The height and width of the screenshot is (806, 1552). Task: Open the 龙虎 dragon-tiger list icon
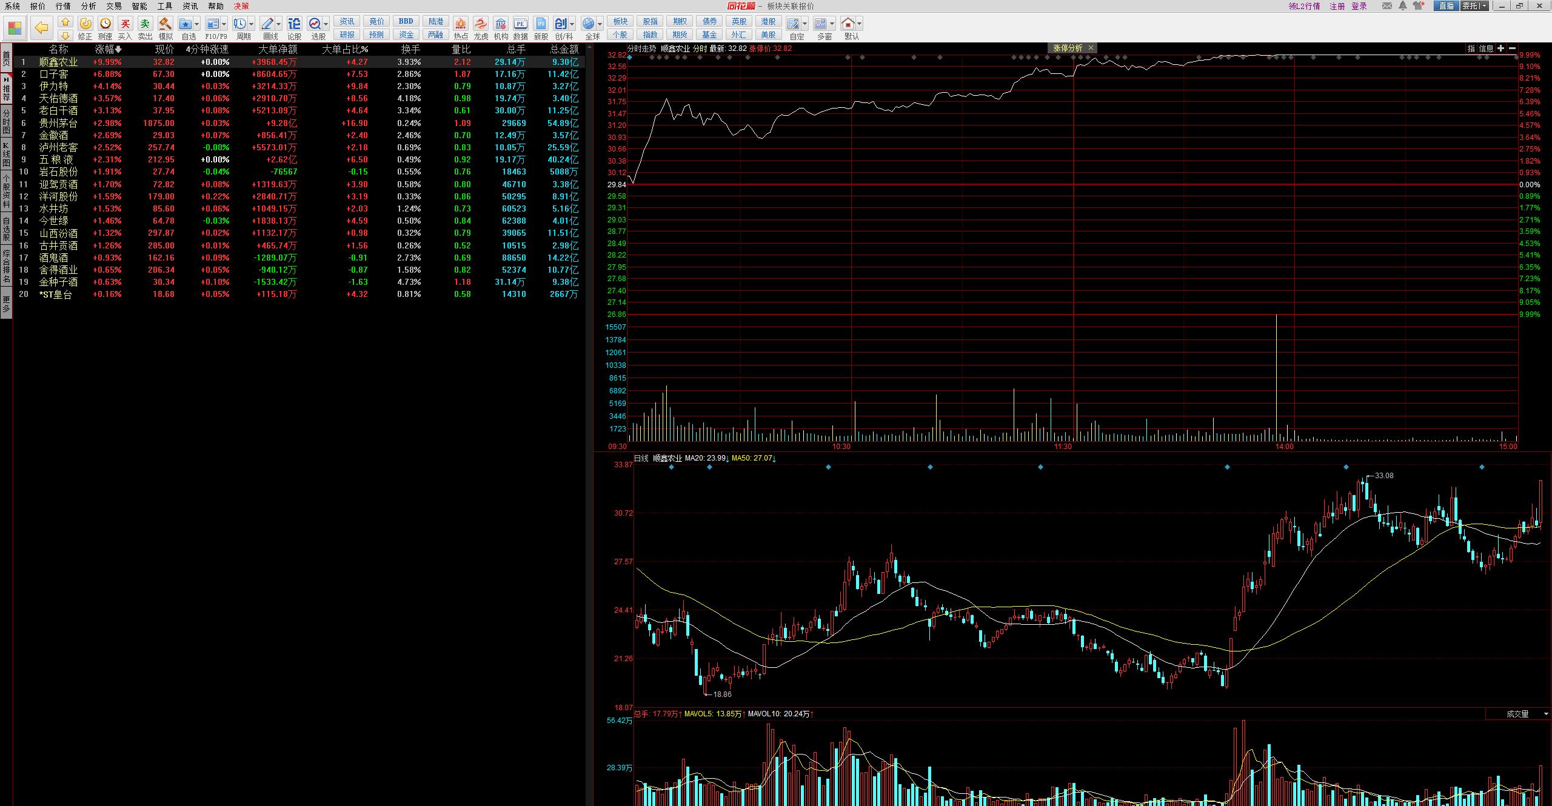481,24
